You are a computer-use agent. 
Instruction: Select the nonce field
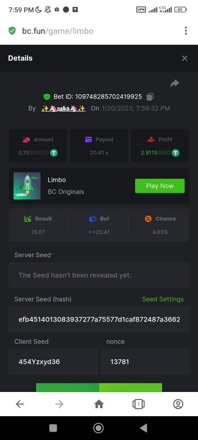(x=145, y=362)
